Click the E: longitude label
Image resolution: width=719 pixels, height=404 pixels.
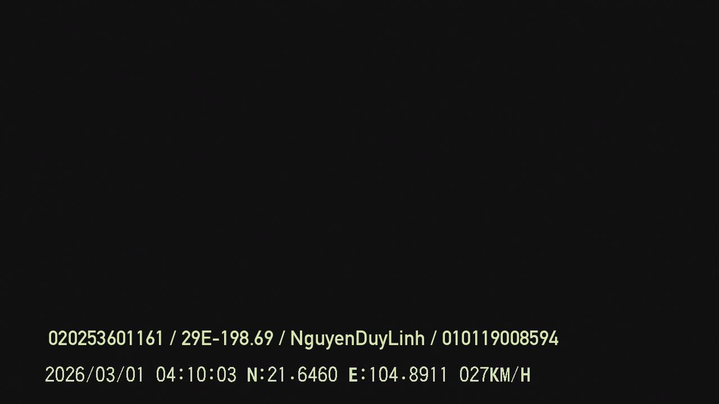357,375
